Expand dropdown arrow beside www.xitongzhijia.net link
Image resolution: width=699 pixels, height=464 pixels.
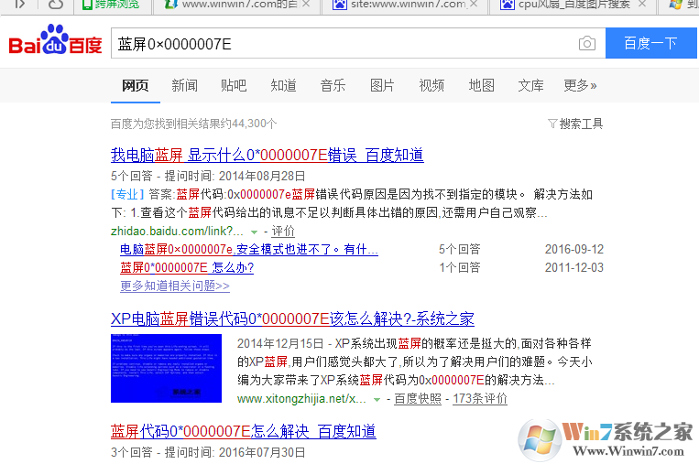(x=377, y=400)
